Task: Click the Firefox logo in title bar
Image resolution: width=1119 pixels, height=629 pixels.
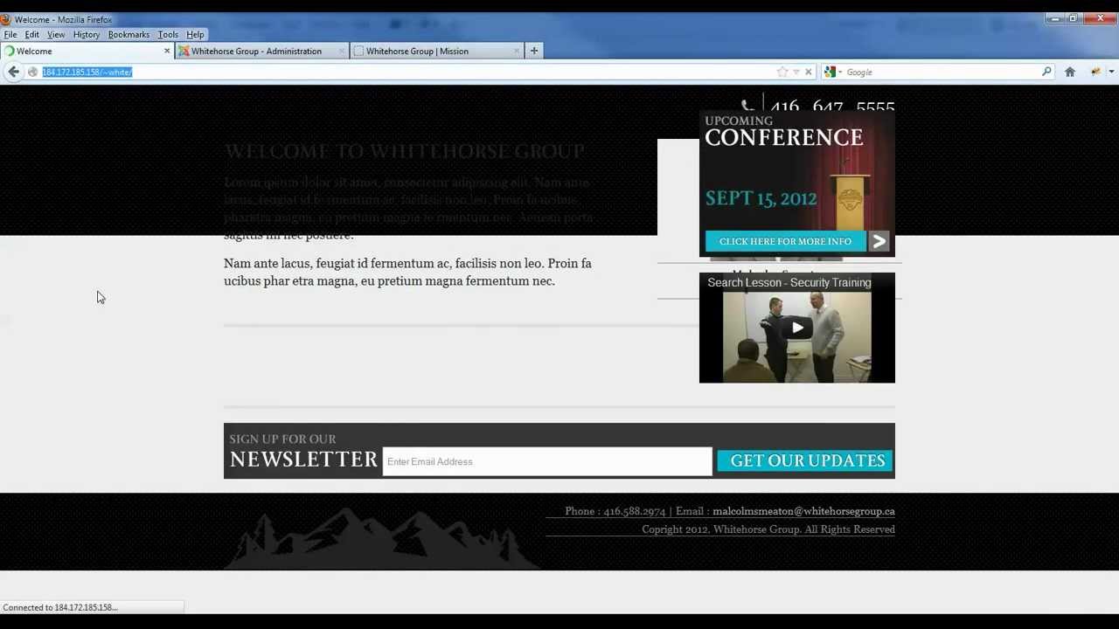Action: tap(5, 19)
